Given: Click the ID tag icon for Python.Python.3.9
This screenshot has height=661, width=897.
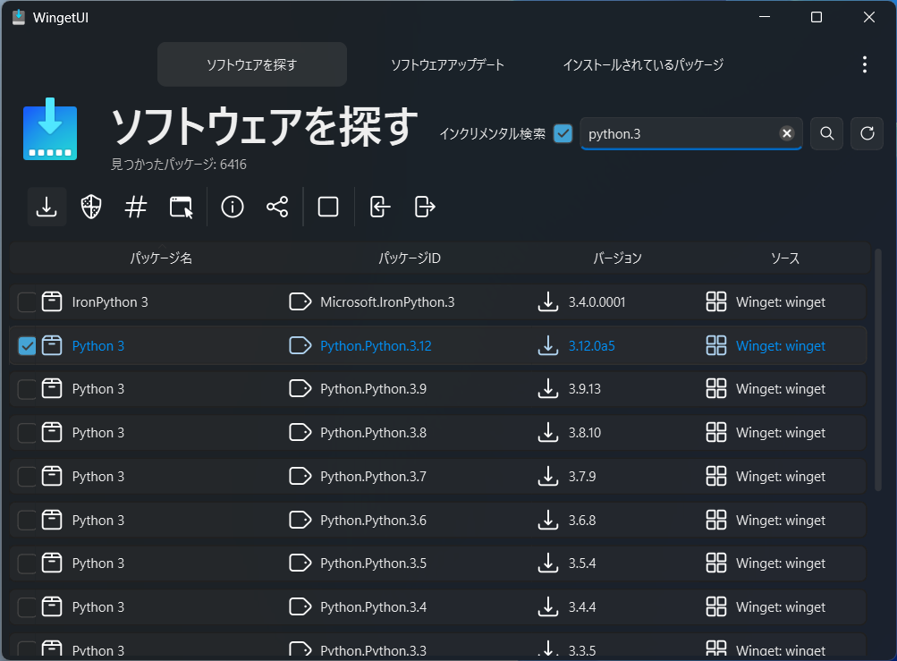Looking at the screenshot, I should 300,388.
